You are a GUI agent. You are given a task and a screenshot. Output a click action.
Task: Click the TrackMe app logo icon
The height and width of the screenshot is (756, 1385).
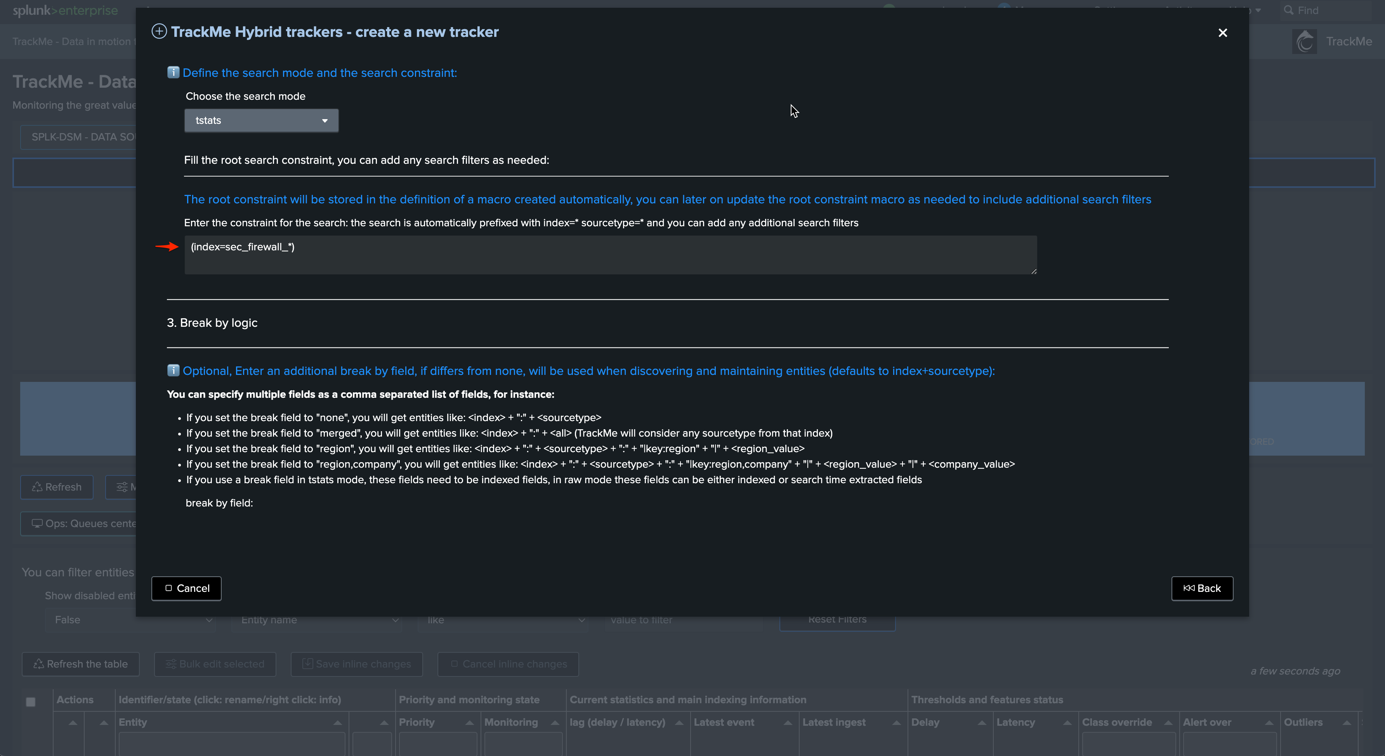coord(1304,42)
